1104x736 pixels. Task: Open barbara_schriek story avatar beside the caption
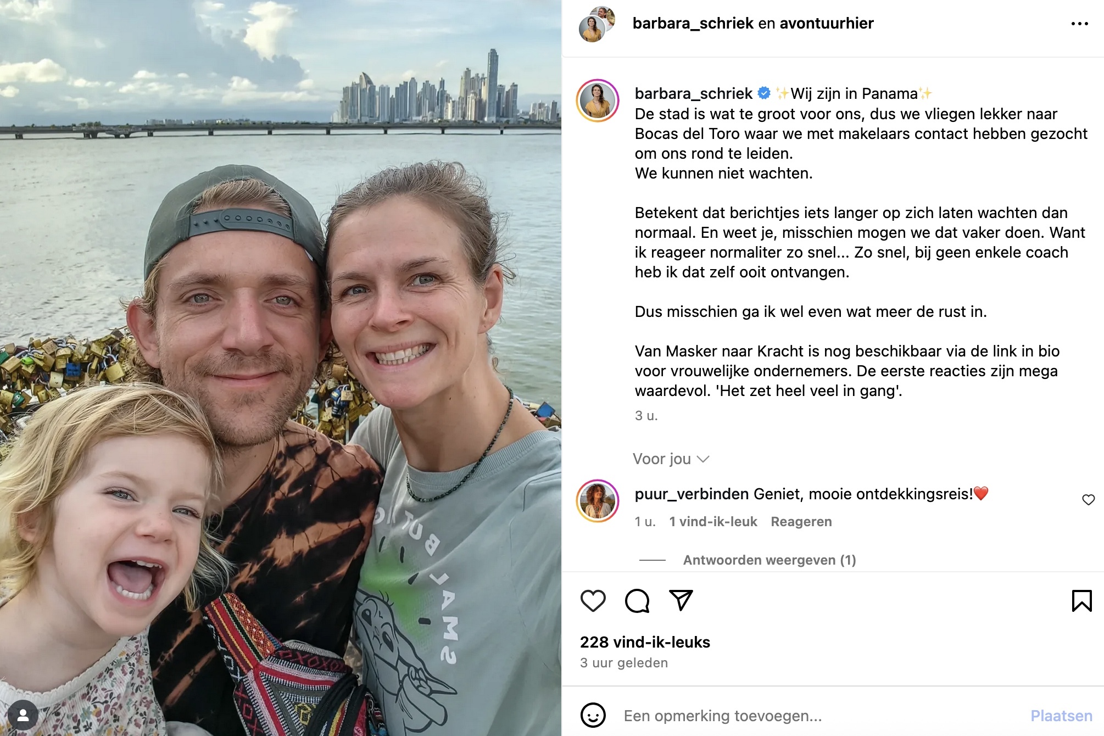pyautogui.click(x=598, y=101)
